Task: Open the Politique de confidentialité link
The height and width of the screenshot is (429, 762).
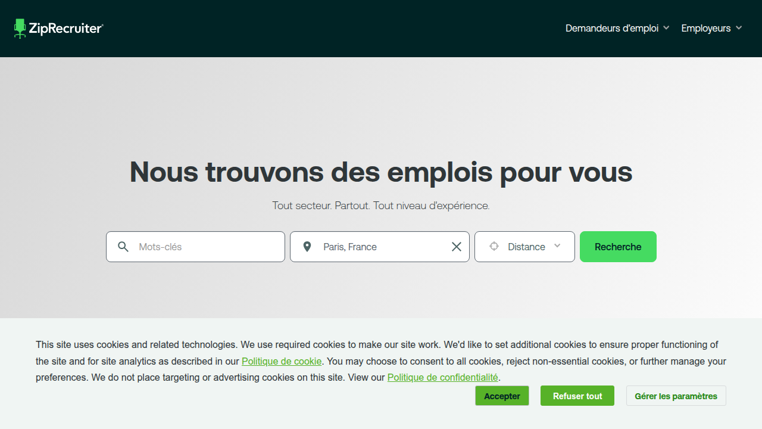Action: (442, 377)
